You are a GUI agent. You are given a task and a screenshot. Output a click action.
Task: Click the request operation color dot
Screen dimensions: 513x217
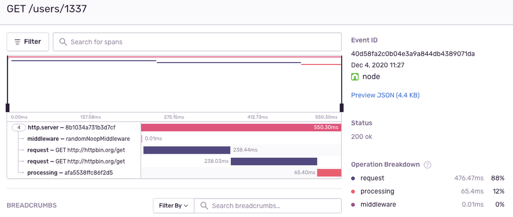tap(353, 178)
